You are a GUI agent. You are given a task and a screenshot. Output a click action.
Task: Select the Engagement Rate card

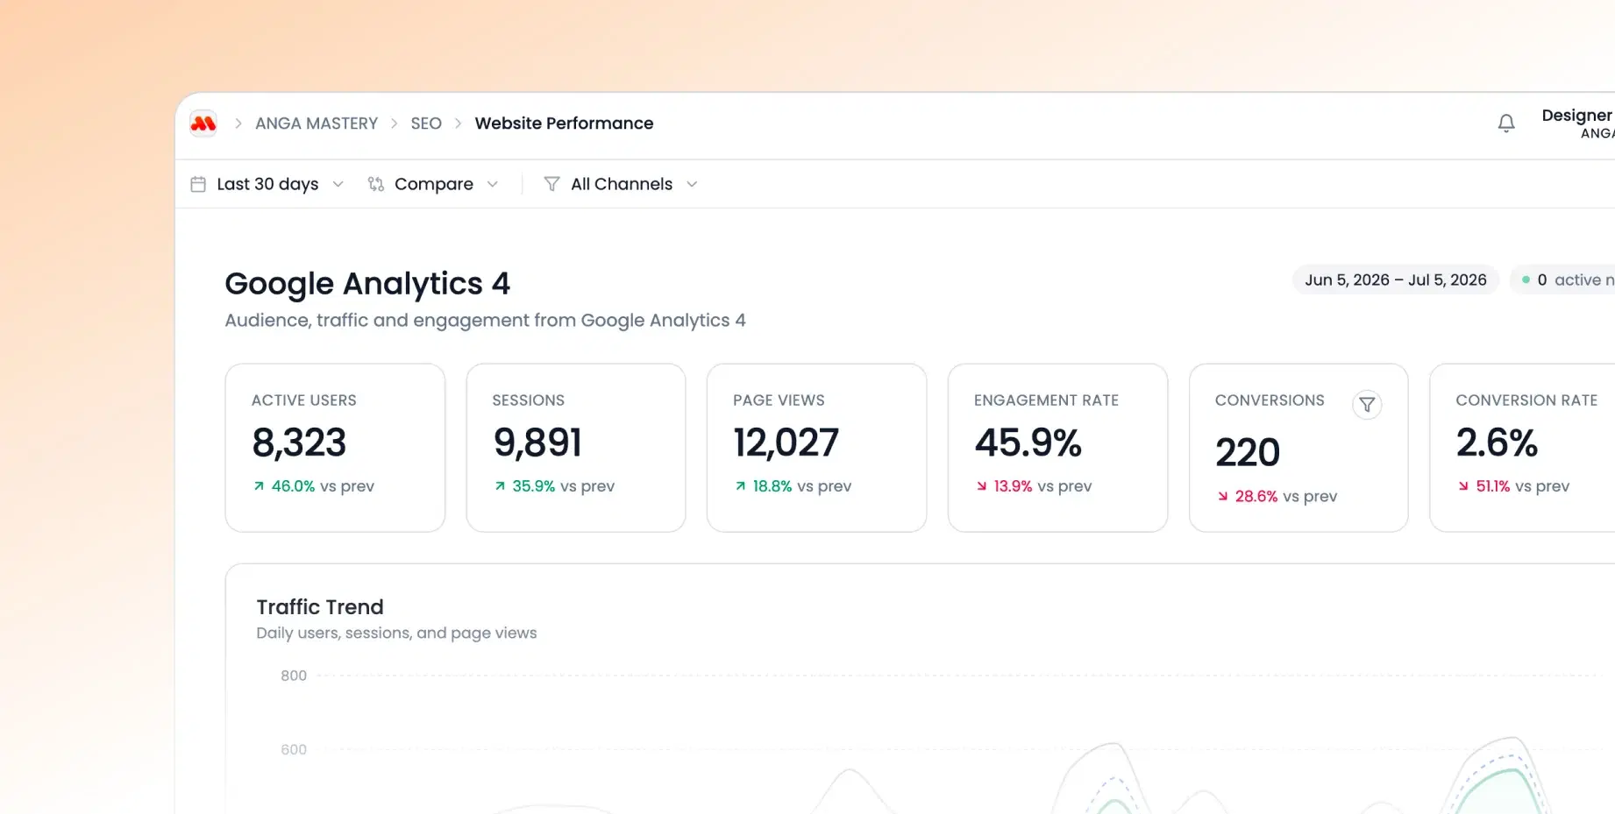(x=1057, y=448)
